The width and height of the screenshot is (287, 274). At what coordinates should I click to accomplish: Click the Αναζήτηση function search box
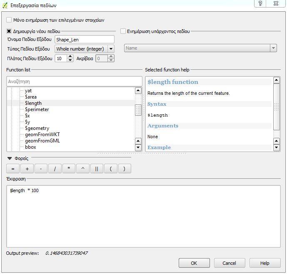(x=74, y=81)
